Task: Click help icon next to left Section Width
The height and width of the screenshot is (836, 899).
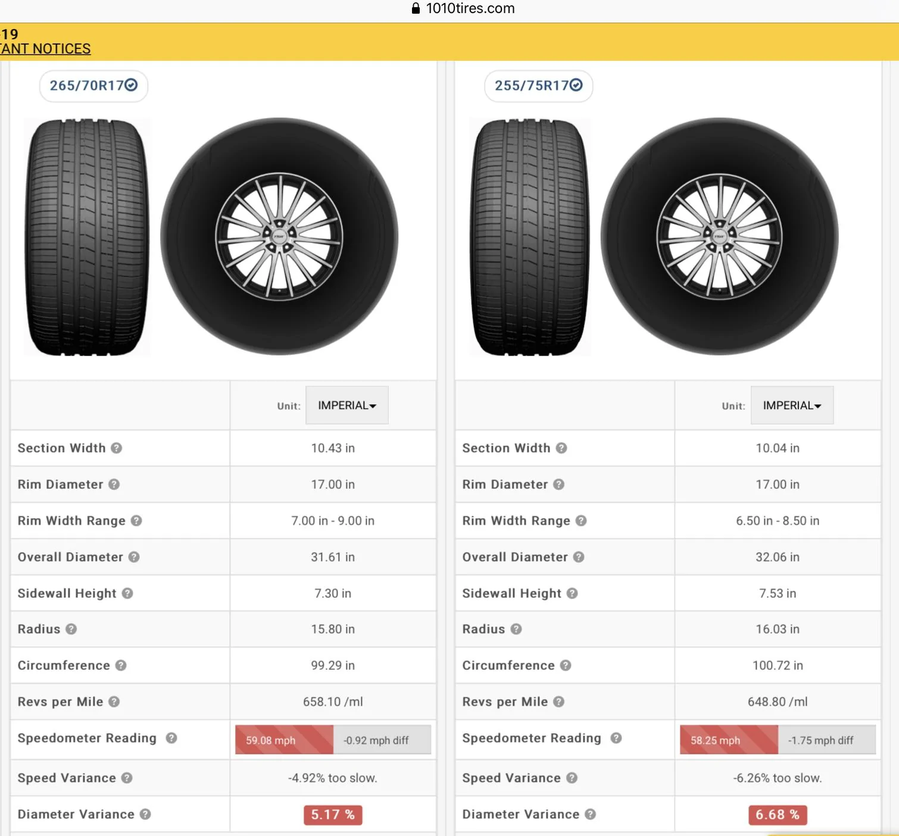Action: 117,448
